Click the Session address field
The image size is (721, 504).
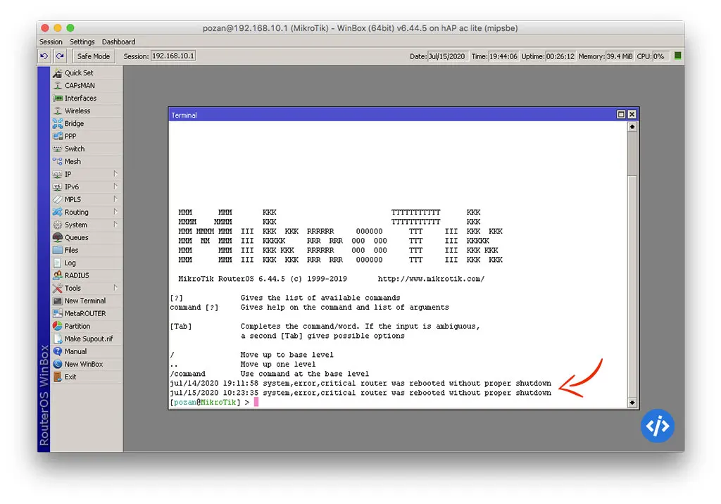173,56
